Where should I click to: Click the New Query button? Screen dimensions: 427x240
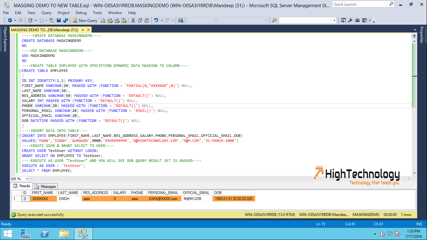coord(85,20)
